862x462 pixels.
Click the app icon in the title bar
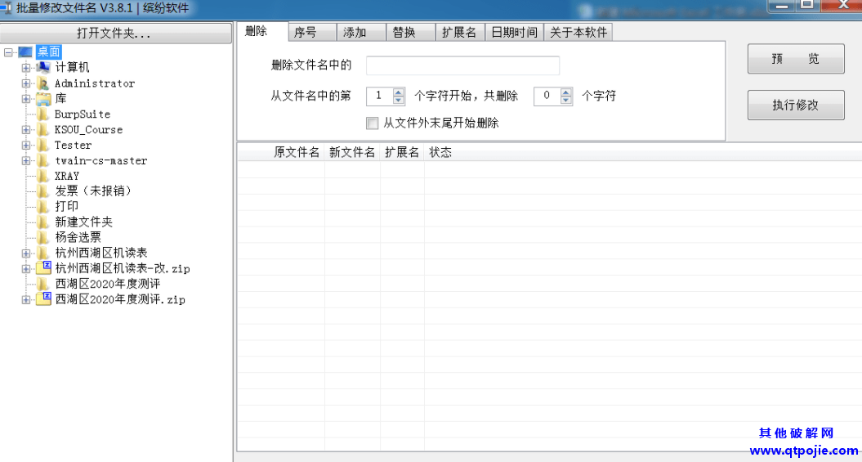point(6,7)
